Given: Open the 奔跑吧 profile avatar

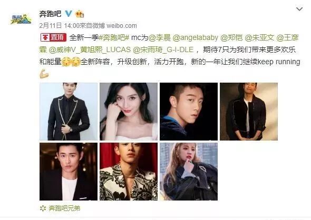Looking at the screenshot, I should pyautogui.click(x=21, y=19).
